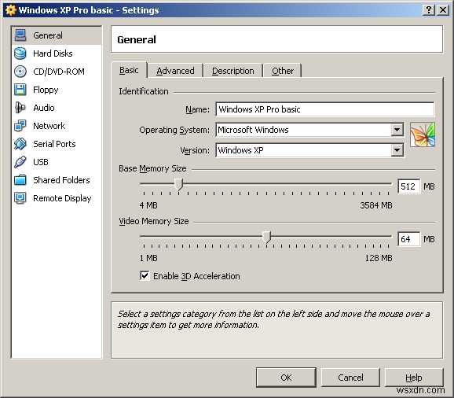This screenshot has height=398, width=454.
Task: Open the CD/DVD-ROM settings category
Action: coord(57,72)
